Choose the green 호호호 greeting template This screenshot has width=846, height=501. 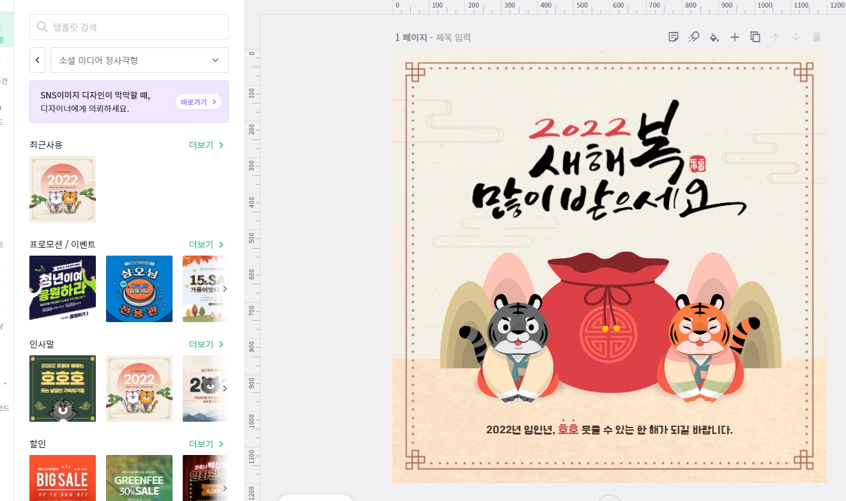coord(63,389)
